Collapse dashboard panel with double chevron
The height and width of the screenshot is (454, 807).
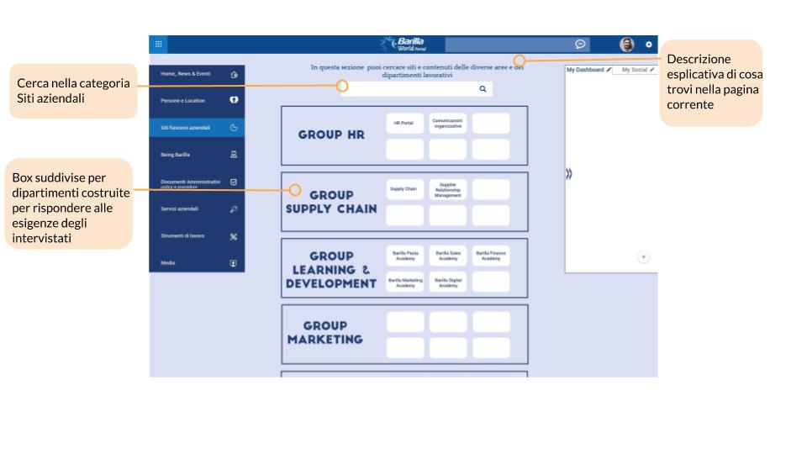(x=569, y=174)
